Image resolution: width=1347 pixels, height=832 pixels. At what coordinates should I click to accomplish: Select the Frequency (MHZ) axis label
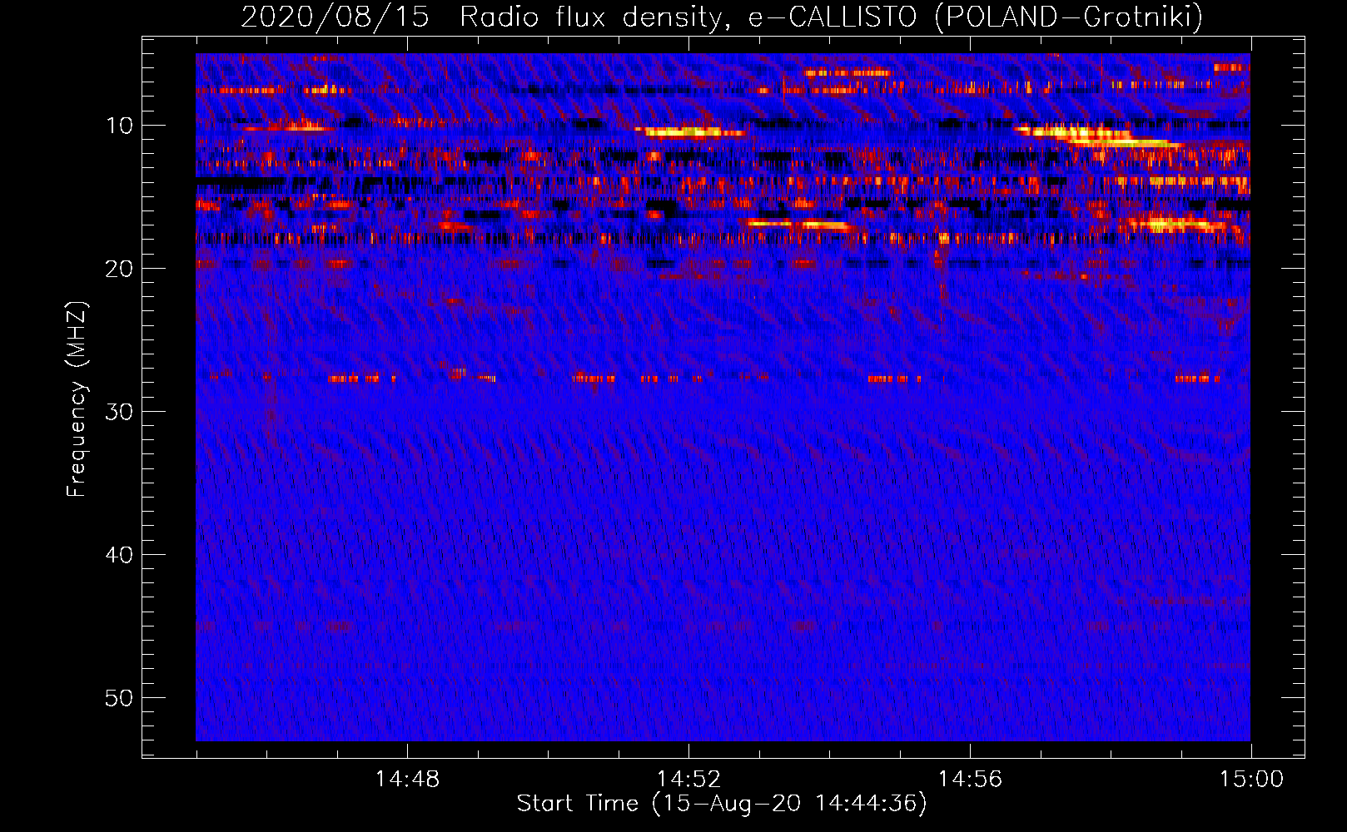click(77, 399)
